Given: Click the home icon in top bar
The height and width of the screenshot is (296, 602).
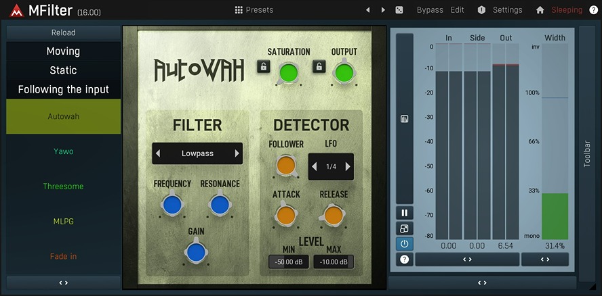Looking at the screenshot, I should 540,10.
